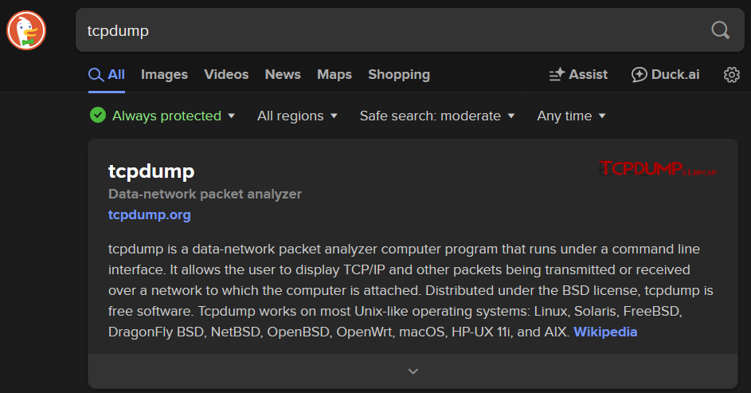
Task: Open the Safe search: moderate dropdown
Action: point(437,116)
